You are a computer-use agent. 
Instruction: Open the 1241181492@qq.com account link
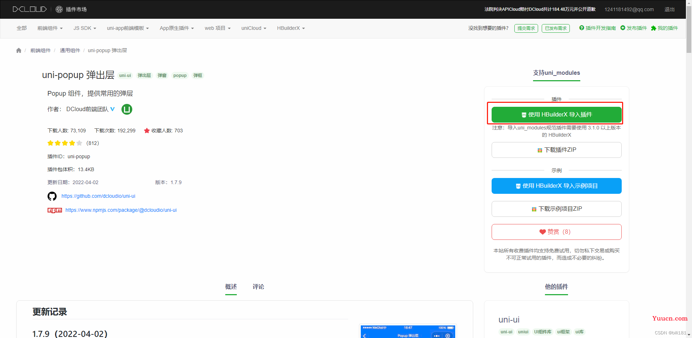629,9
